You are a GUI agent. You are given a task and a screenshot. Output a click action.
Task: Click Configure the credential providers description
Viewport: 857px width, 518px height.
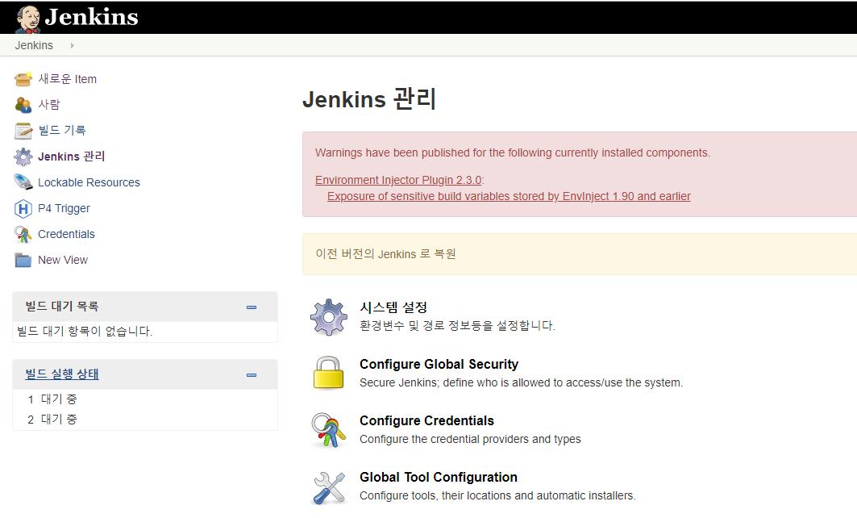470,439
